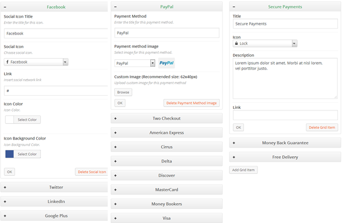Click Select Color under Icon Color
Image resolution: width=342 pixels, height=223 pixels.
pos(27,120)
